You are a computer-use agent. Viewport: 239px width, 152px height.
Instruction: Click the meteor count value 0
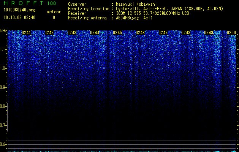click(x=54, y=17)
